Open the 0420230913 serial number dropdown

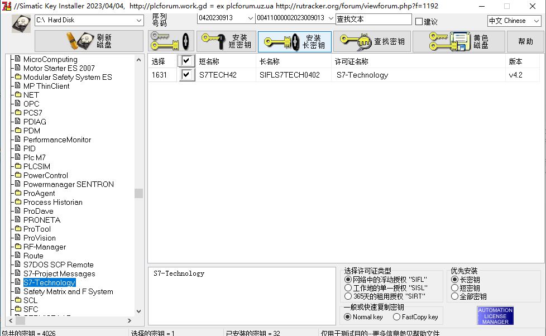pos(250,18)
